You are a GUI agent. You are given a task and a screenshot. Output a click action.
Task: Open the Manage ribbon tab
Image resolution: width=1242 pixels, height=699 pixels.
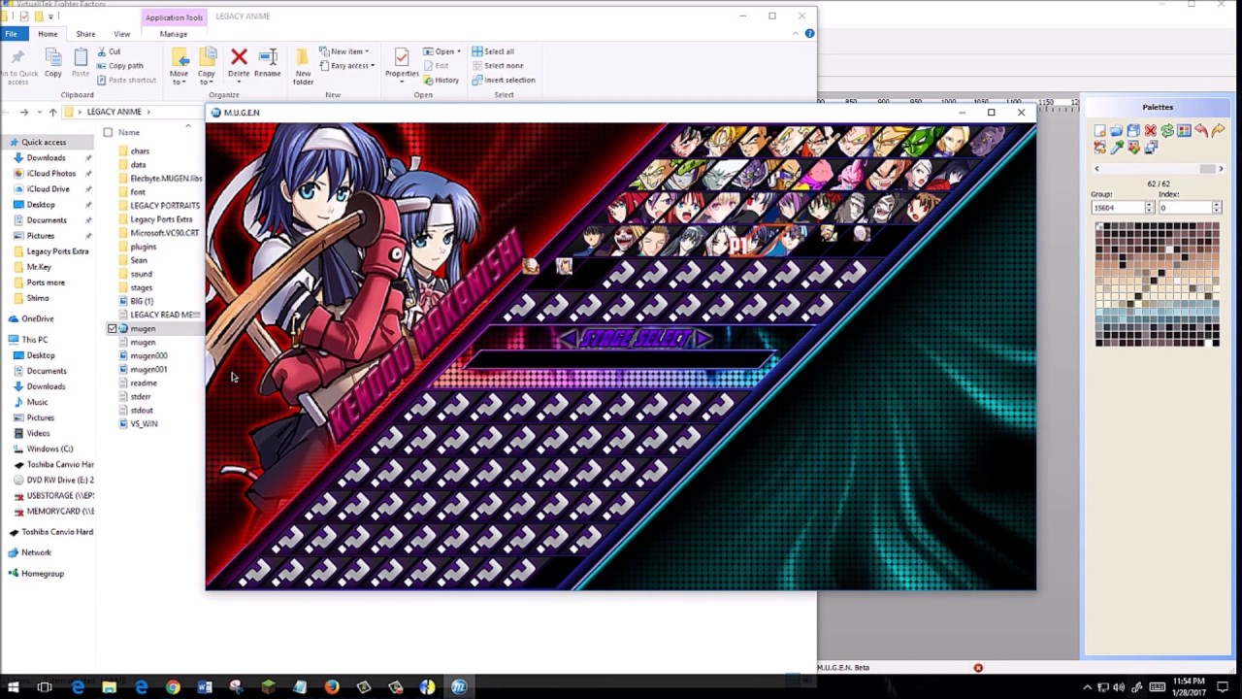coord(174,34)
